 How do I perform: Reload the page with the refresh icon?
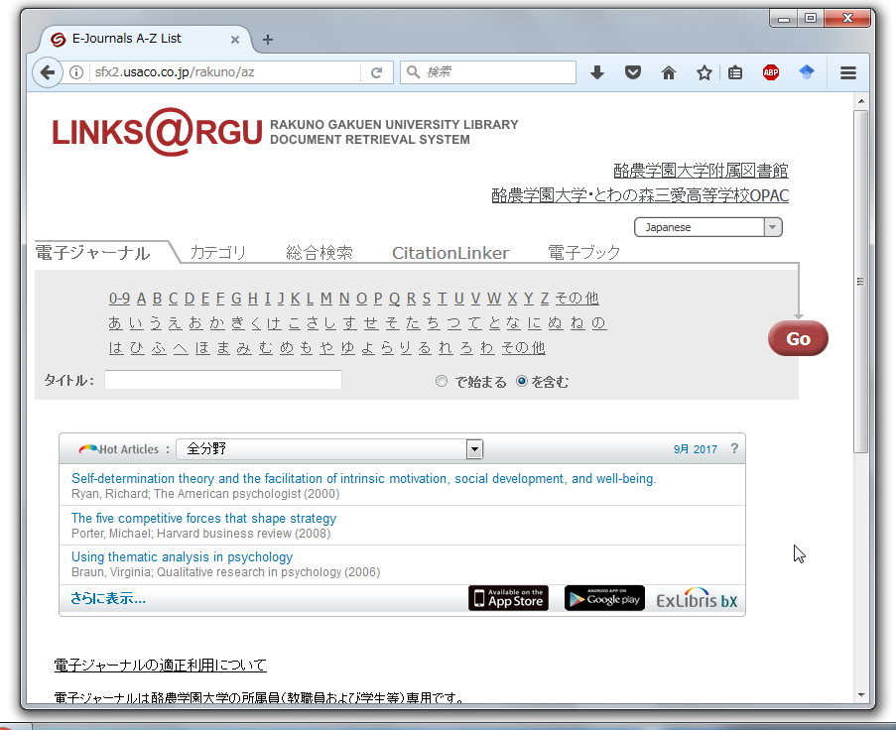point(376,72)
